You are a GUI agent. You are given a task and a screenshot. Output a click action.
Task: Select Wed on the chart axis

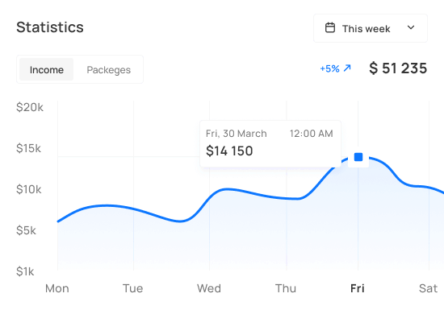coord(209,288)
